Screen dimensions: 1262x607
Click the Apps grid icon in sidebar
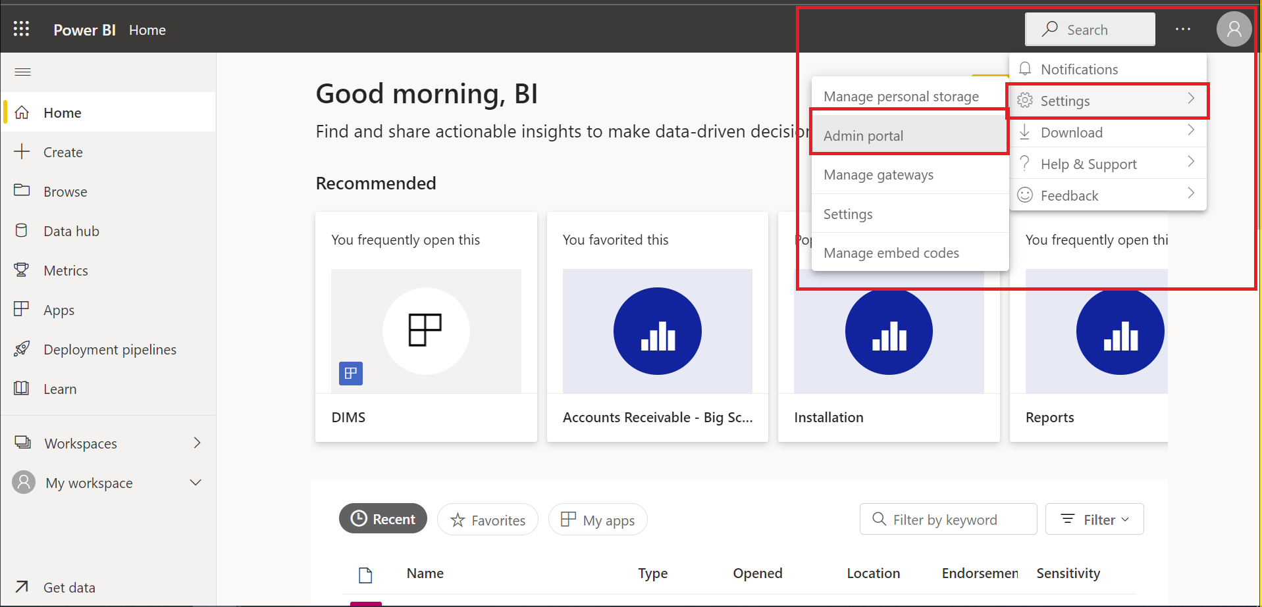(x=22, y=309)
